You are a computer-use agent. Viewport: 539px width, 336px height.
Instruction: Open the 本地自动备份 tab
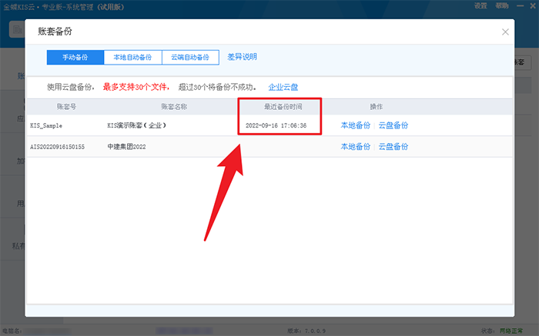click(x=132, y=58)
